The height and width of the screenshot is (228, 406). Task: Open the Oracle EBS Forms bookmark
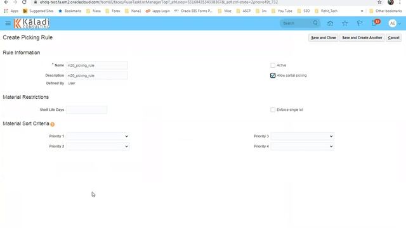[193, 11]
